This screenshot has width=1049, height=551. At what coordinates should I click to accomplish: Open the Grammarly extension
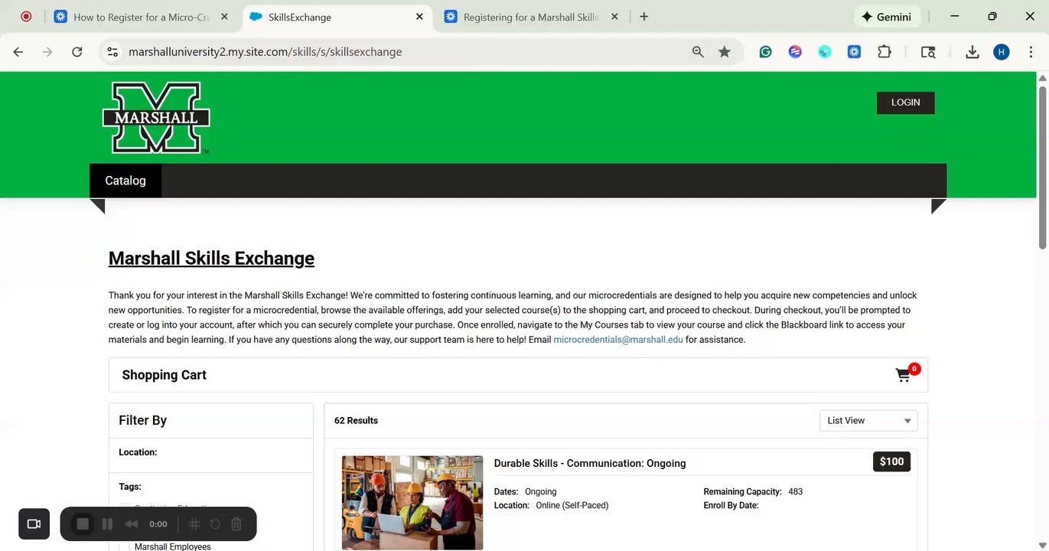[x=766, y=52]
